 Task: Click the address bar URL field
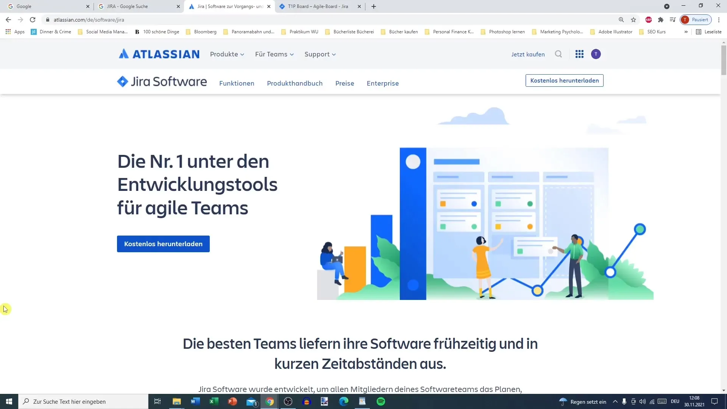(x=329, y=20)
